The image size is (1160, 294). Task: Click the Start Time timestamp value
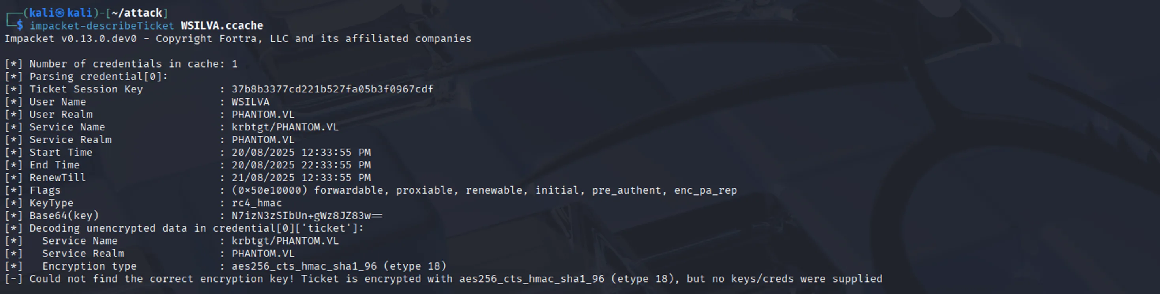click(301, 152)
